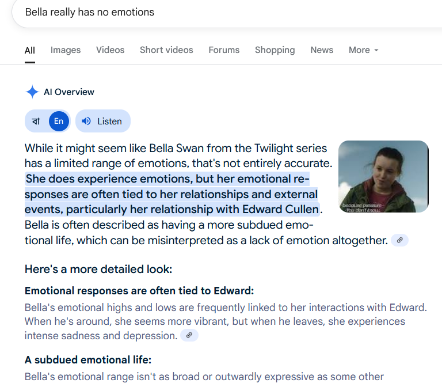442x383 pixels.
Task: Click the AI Overview heading label
Action: (x=69, y=92)
